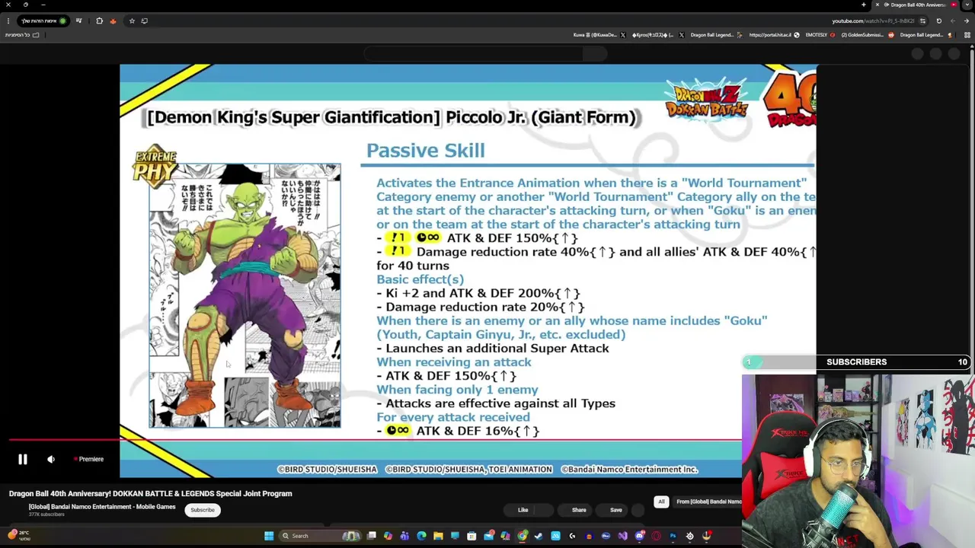This screenshot has width=975, height=548.
Task: Go forward in browser history
Action: click(x=953, y=21)
